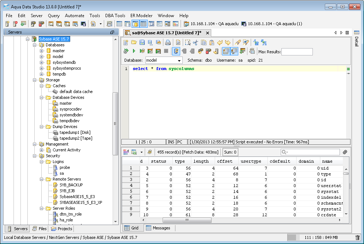Click the Max Results input field
This screenshot has height=244, width=364.
click(297, 51)
